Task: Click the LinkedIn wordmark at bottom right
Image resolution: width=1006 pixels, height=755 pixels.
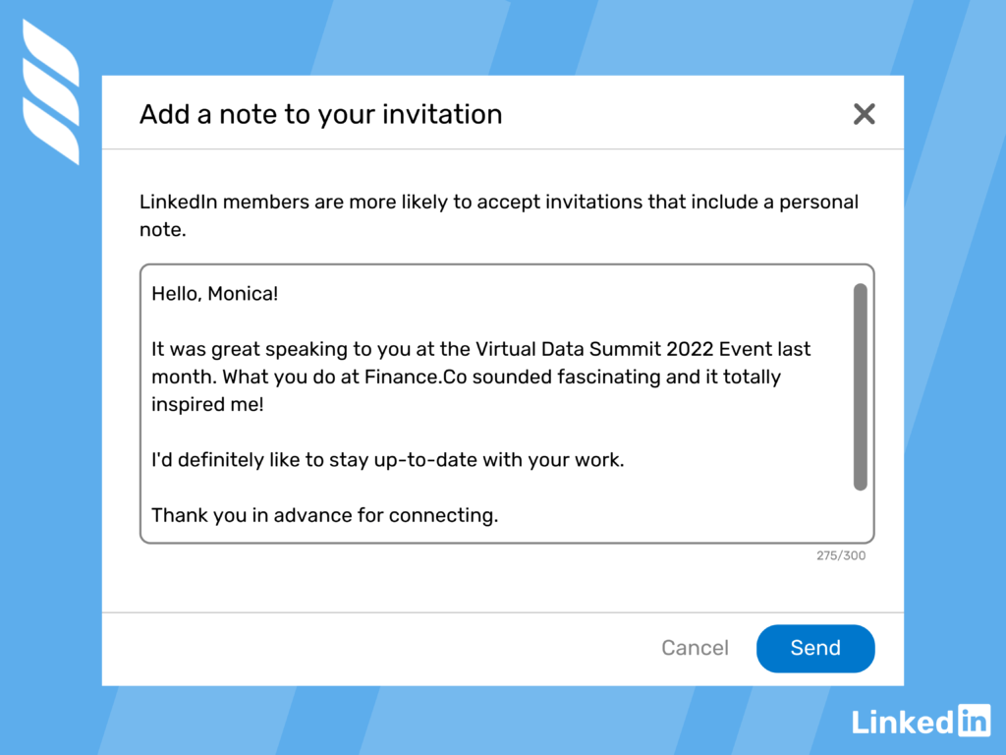Action: click(x=901, y=722)
